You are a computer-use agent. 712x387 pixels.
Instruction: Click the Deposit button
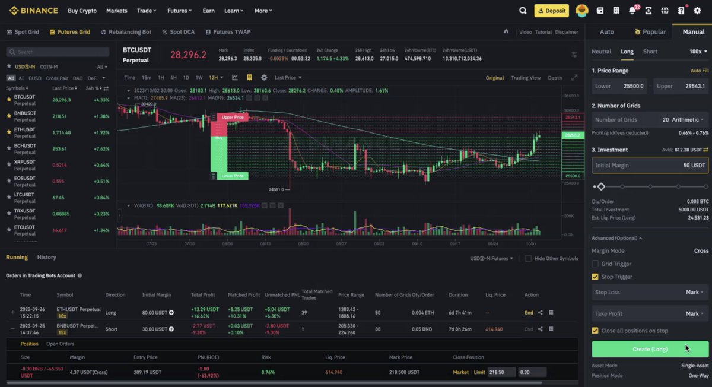(x=552, y=11)
